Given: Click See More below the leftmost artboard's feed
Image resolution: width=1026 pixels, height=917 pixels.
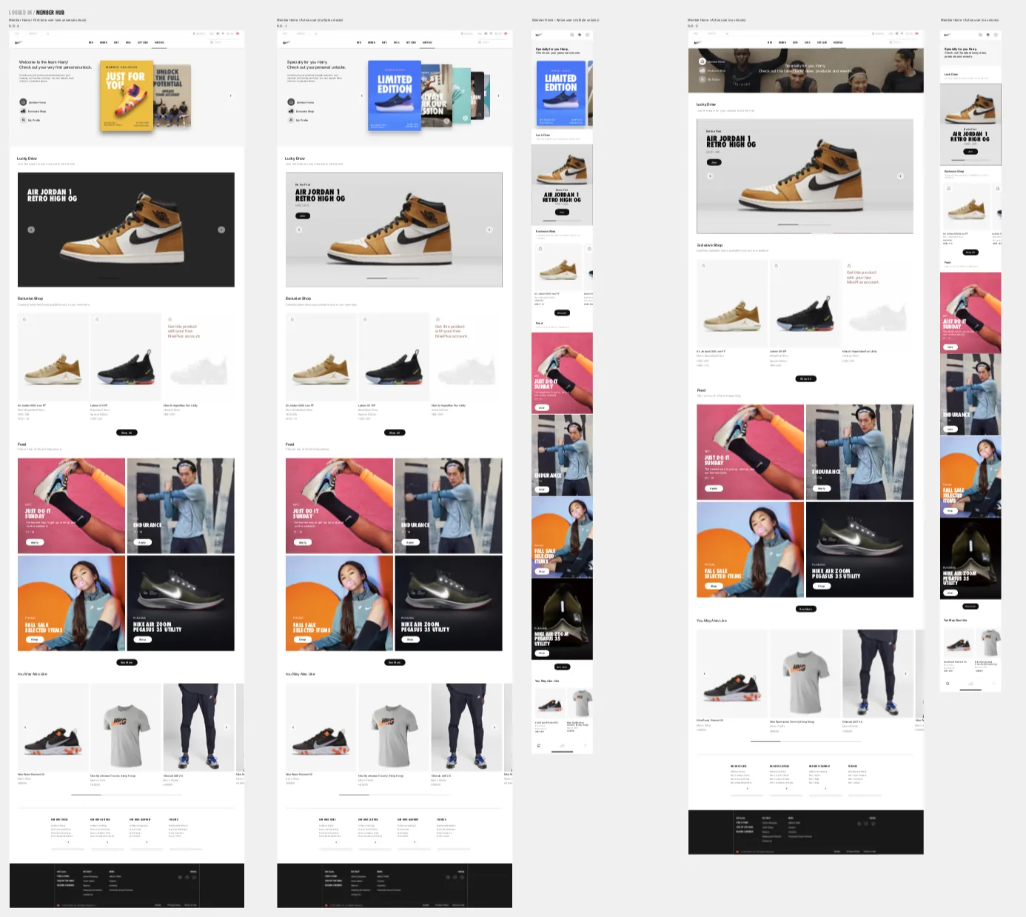Looking at the screenshot, I should [127, 662].
